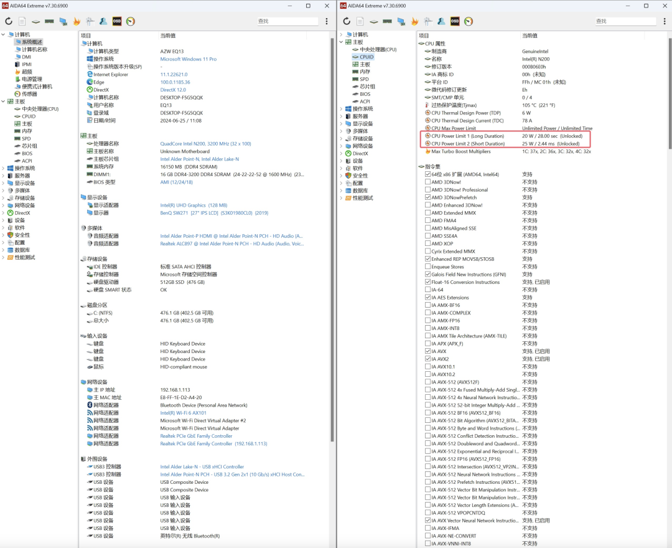672x548 pixels.
Task: Expand the 显示设备 node in the left tree
Action: pyautogui.click(x=4, y=183)
